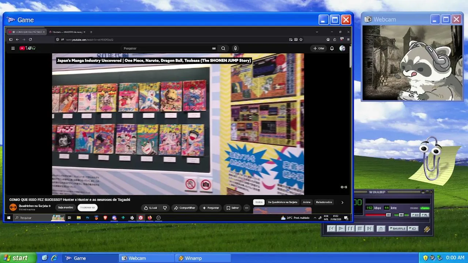The image size is (468, 263).
Task: Select the Anime filter chip
Action: coord(306,202)
